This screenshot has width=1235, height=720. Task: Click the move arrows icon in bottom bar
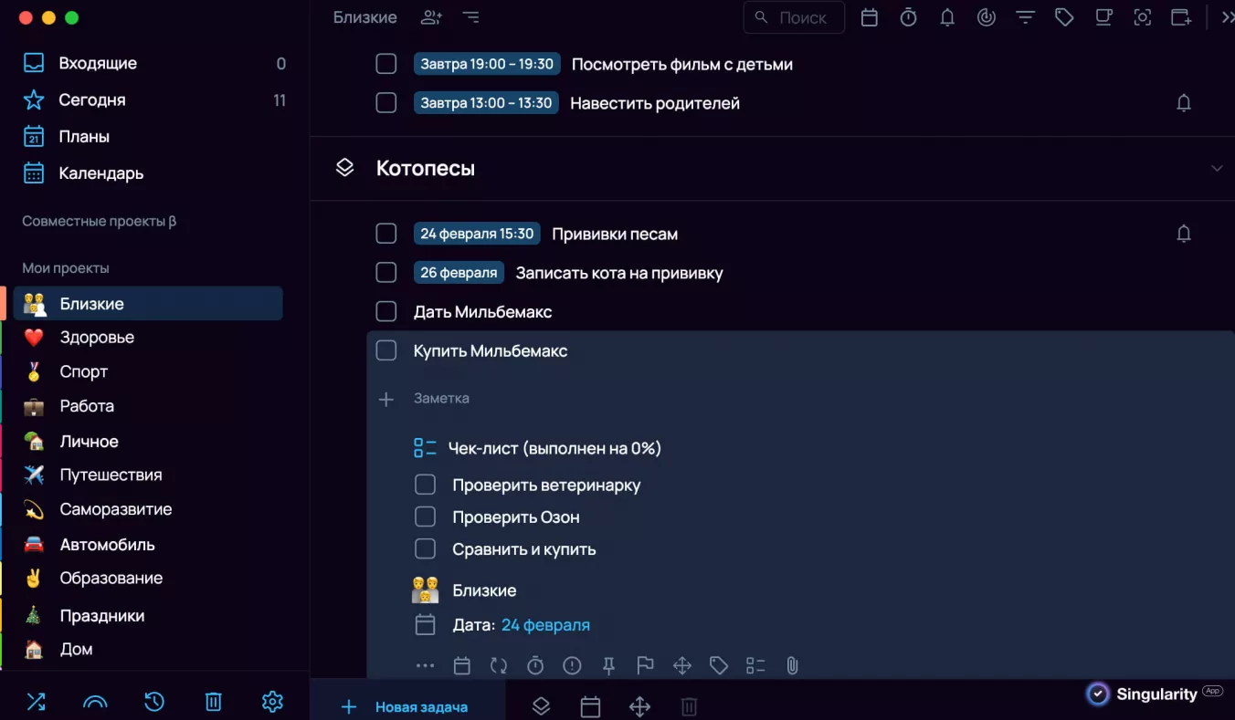coord(640,706)
